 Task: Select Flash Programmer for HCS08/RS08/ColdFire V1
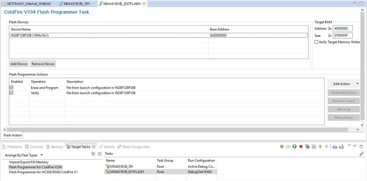tap(43, 172)
